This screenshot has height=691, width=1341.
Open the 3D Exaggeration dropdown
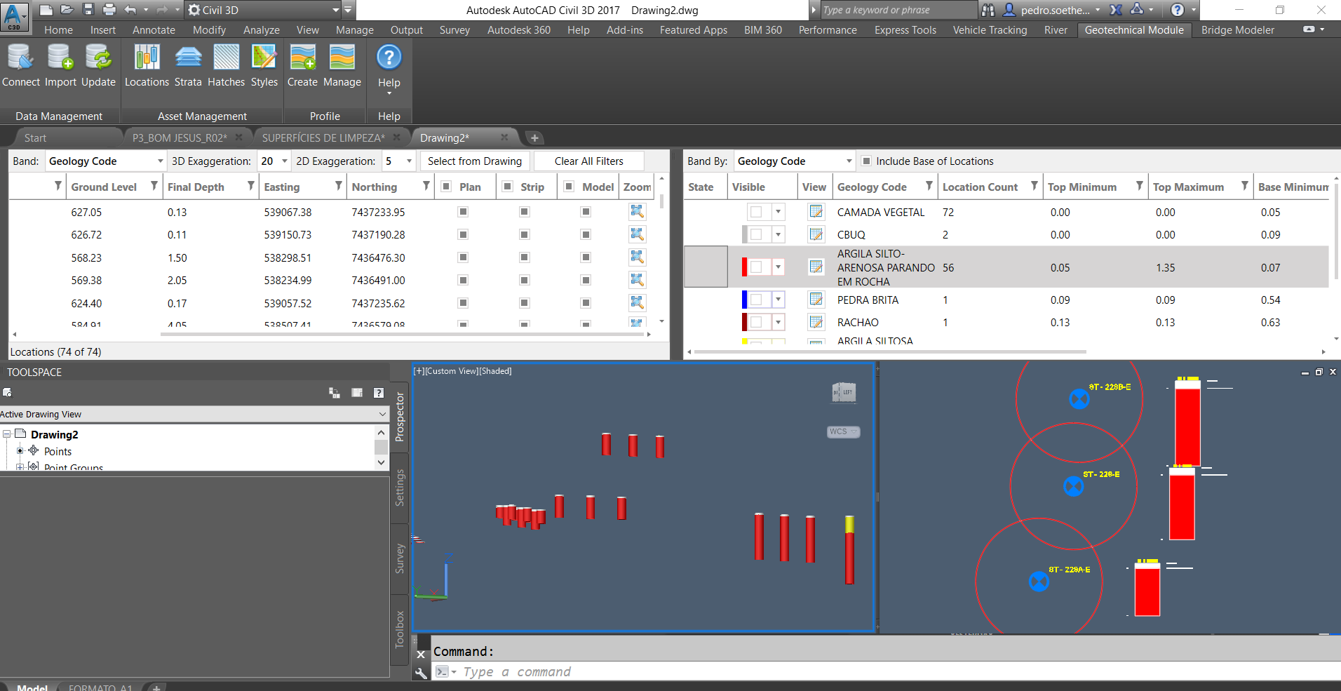point(284,161)
